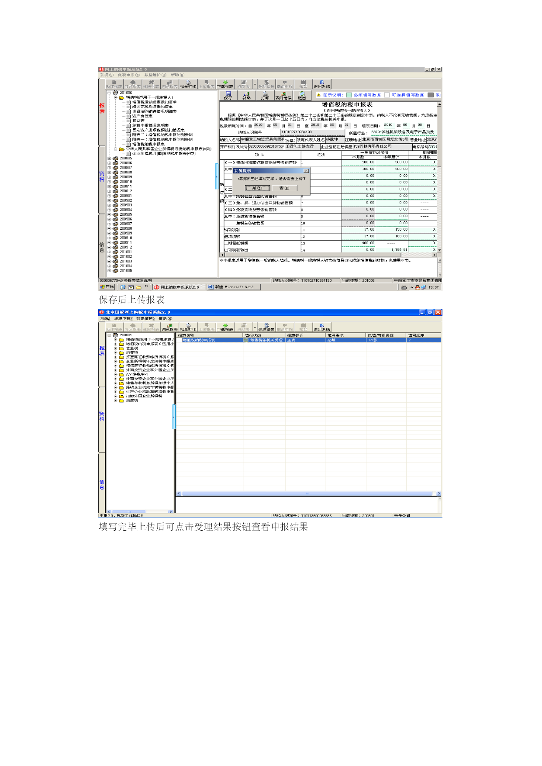
Task: Click the 补零 icon in form toolbar
Action: tap(247, 96)
